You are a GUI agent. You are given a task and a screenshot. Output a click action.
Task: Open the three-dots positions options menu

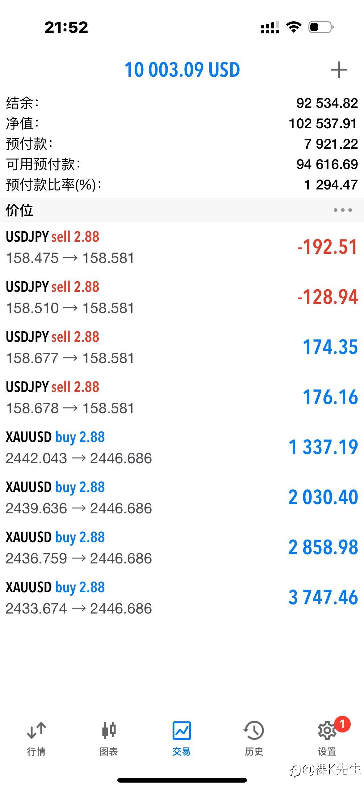coord(342,210)
